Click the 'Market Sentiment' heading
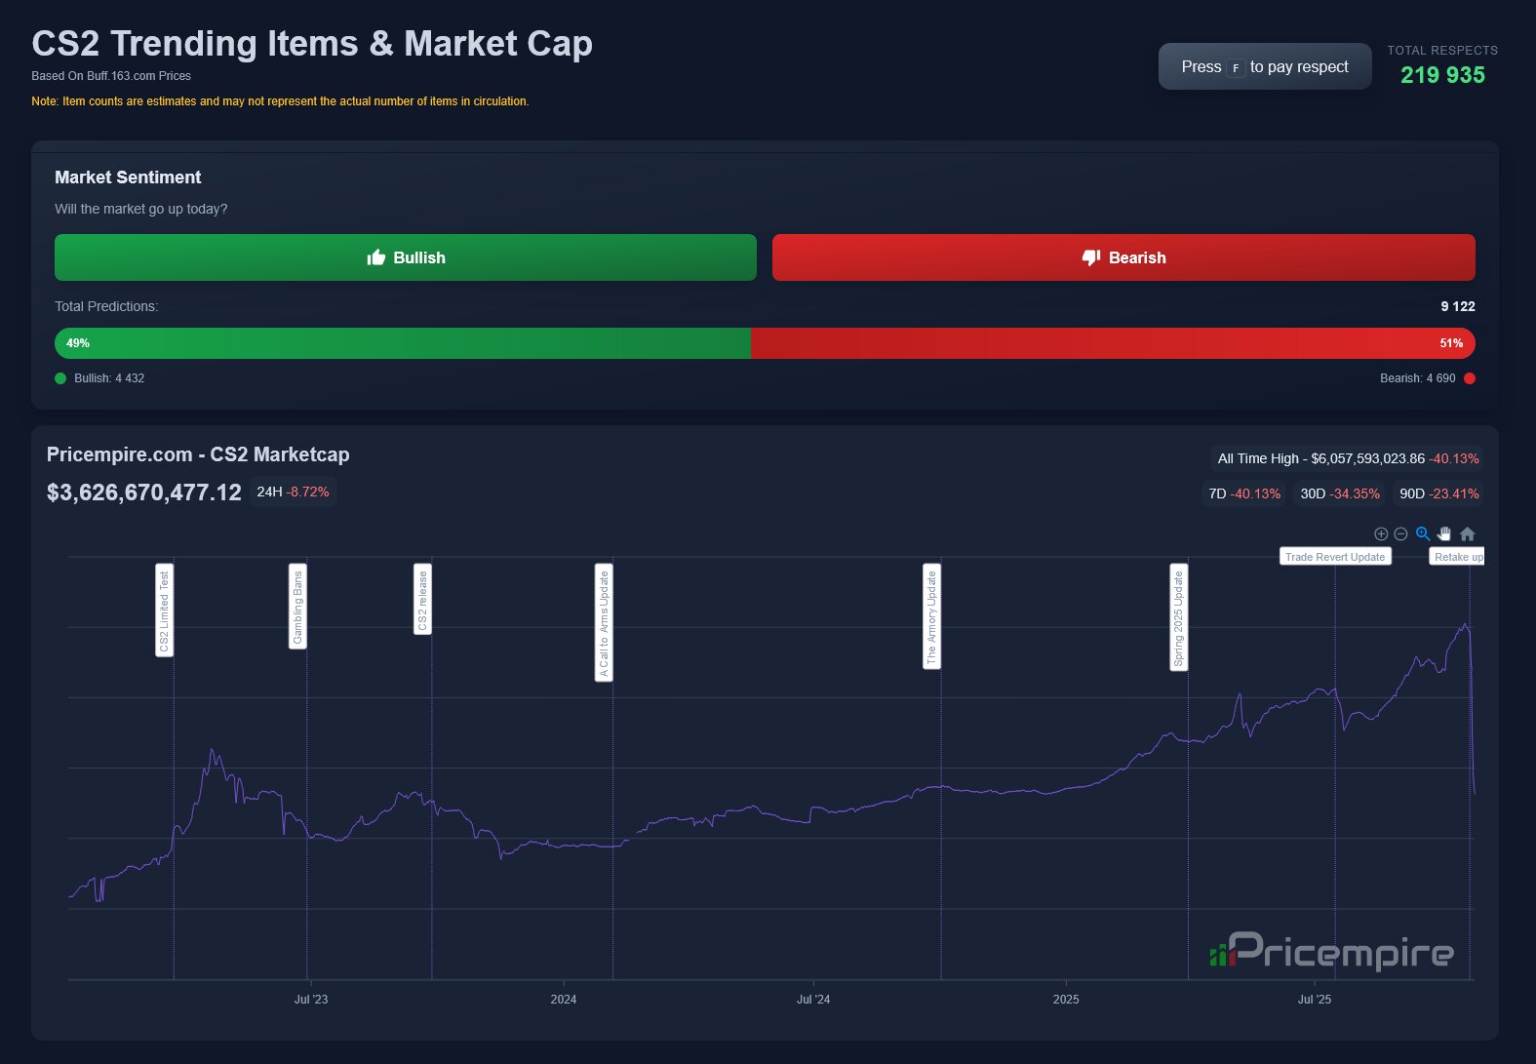1536x1064 pixels. coord(128,177)
